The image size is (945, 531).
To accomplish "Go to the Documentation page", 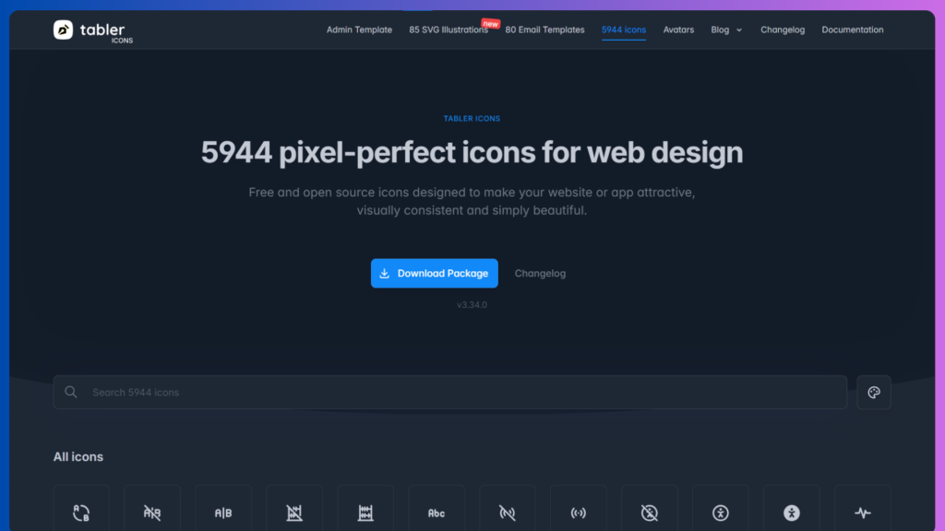I will [x=852, y=29].
